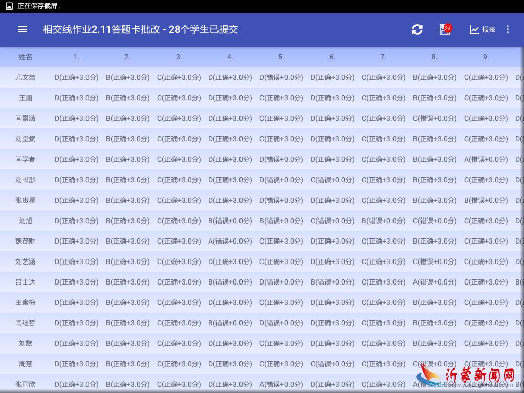Select student 张丽欣 at the bottom row
Image resolution: width=524 pixels, height=393 pixels.
pos(25,384)
